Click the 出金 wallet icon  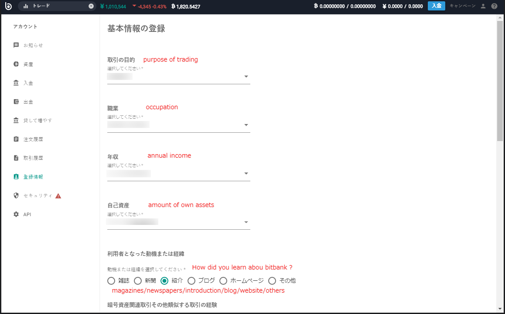pos(16,102)
